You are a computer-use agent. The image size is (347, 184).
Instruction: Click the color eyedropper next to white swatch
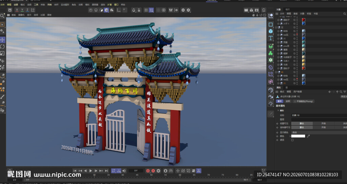(x=308, y=136)
